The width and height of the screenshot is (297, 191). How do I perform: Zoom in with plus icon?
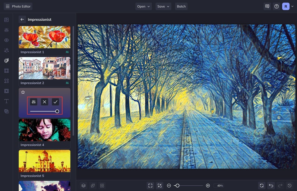tap(208, 186)
